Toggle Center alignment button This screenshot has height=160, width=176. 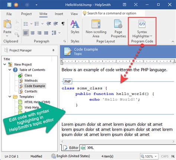pyautogui.click(x=33, y=33)
